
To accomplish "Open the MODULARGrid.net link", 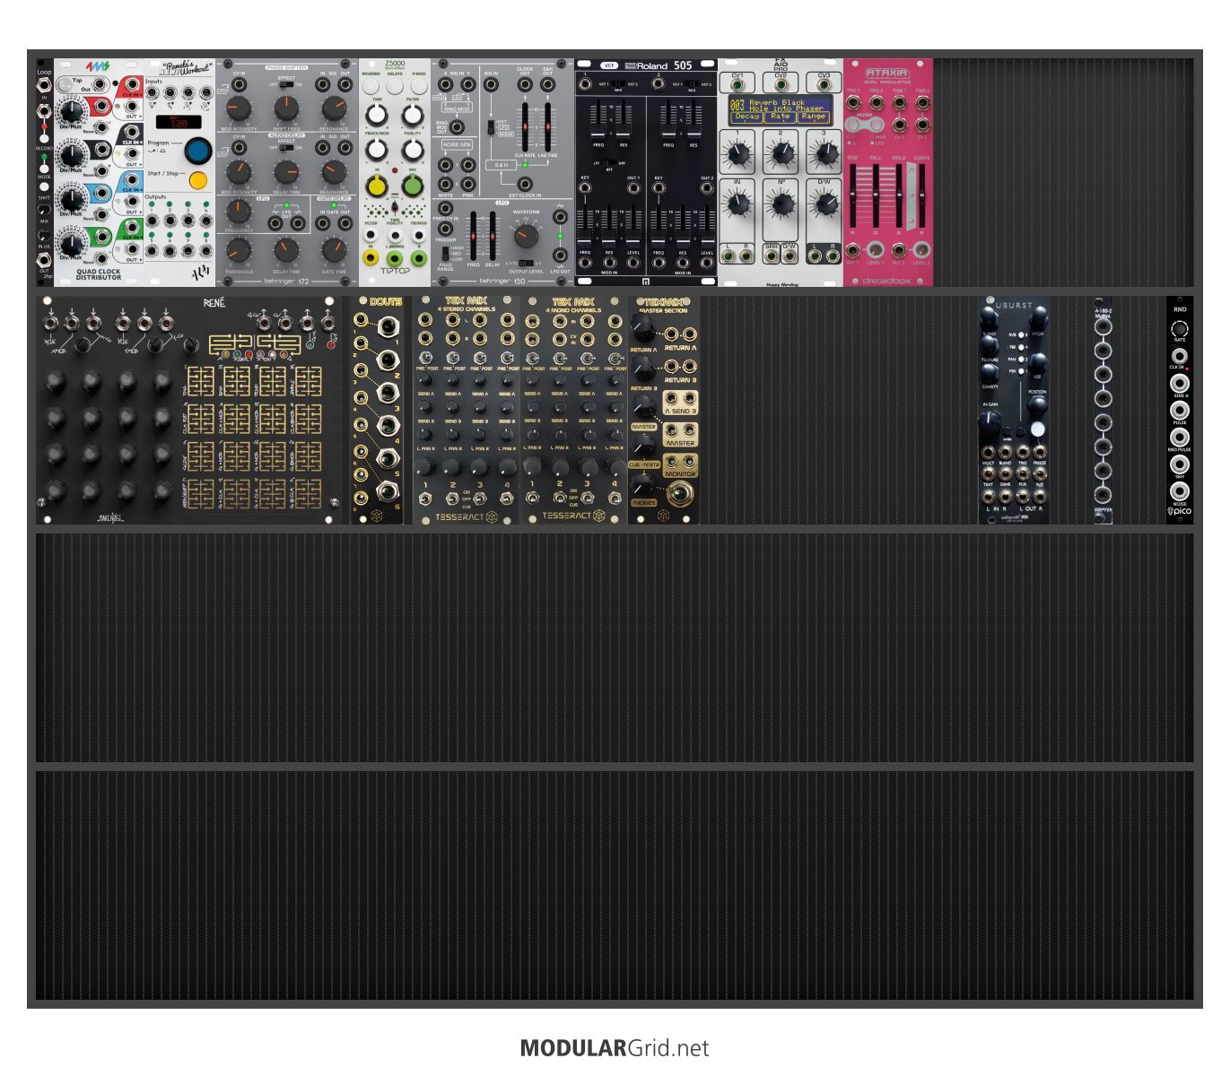I will point(615,1048).
